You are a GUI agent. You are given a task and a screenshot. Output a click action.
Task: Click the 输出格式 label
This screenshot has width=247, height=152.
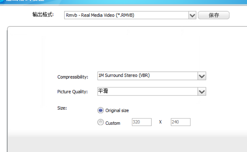(43, 15)
